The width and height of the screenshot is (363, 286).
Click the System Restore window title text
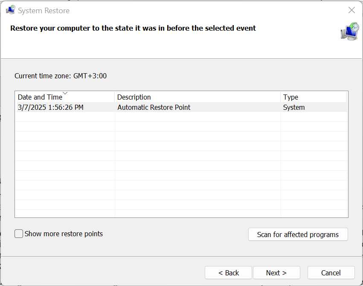(x=44, y=11)
